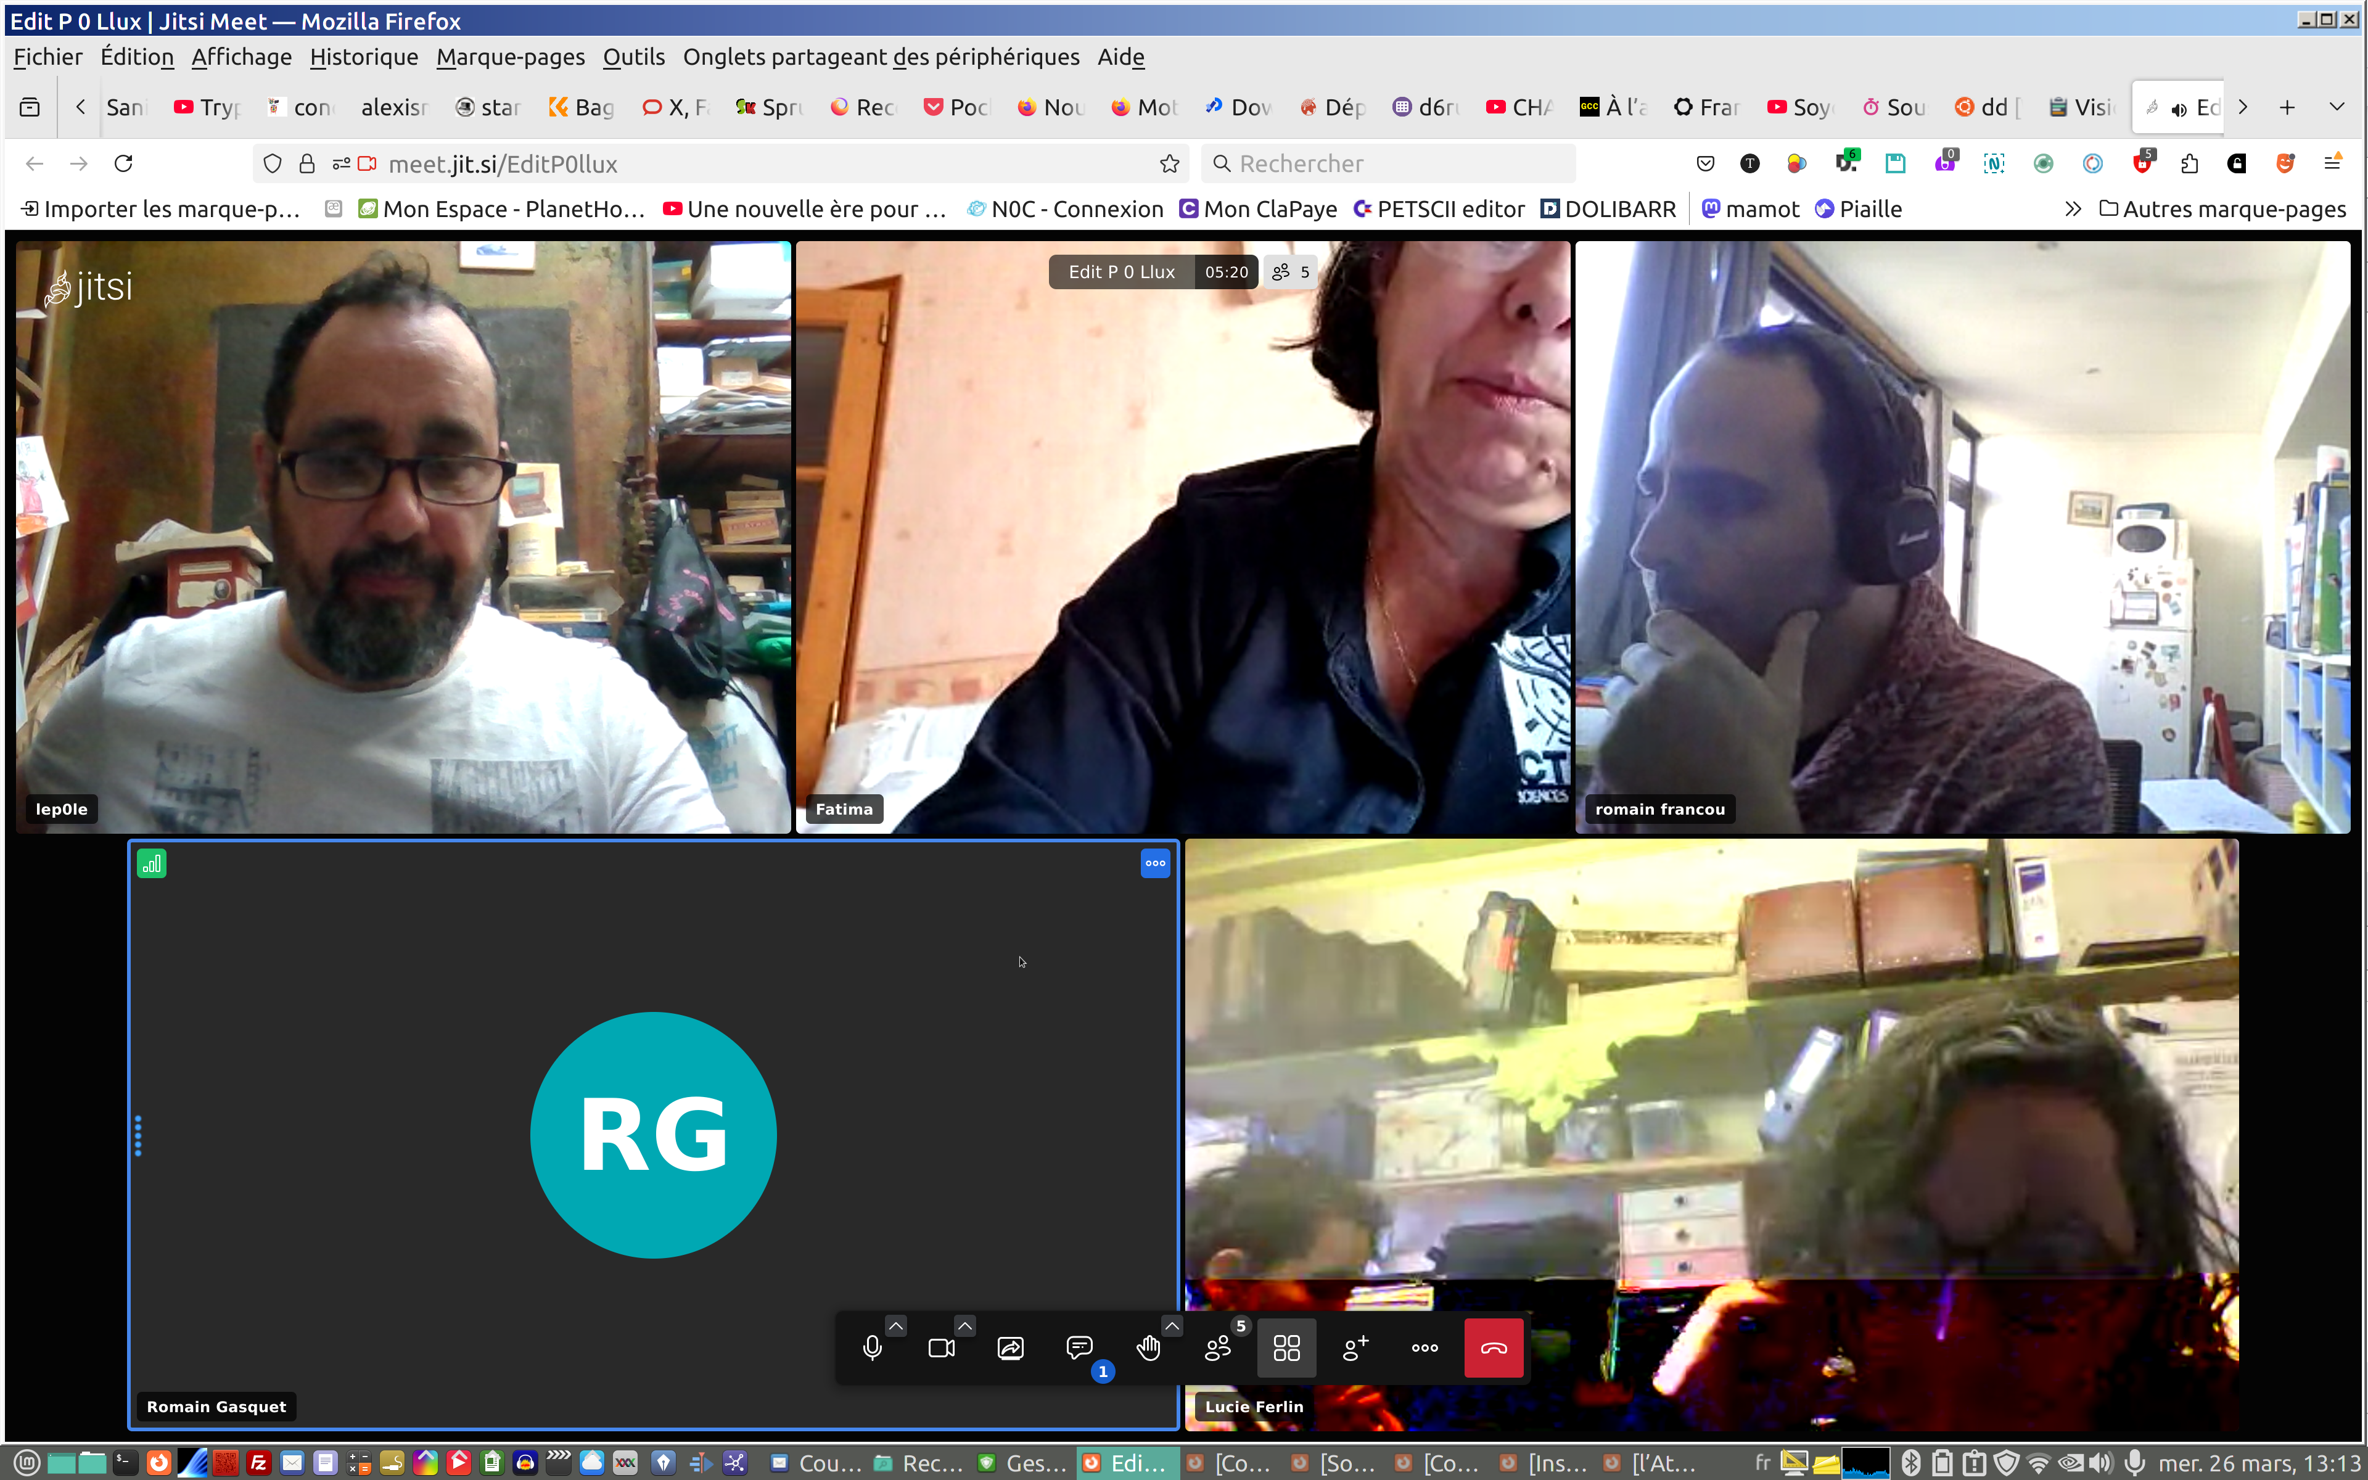The width and height of the screenshot is (2368, 1480).
Task: Open more actions menu in call toolbar
Action: tap(1424, 1348)
